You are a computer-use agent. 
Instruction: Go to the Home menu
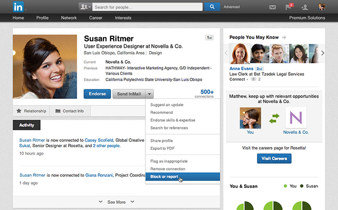coord(18,18)
